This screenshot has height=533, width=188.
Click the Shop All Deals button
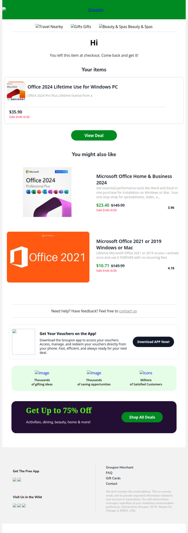[142, 417]
